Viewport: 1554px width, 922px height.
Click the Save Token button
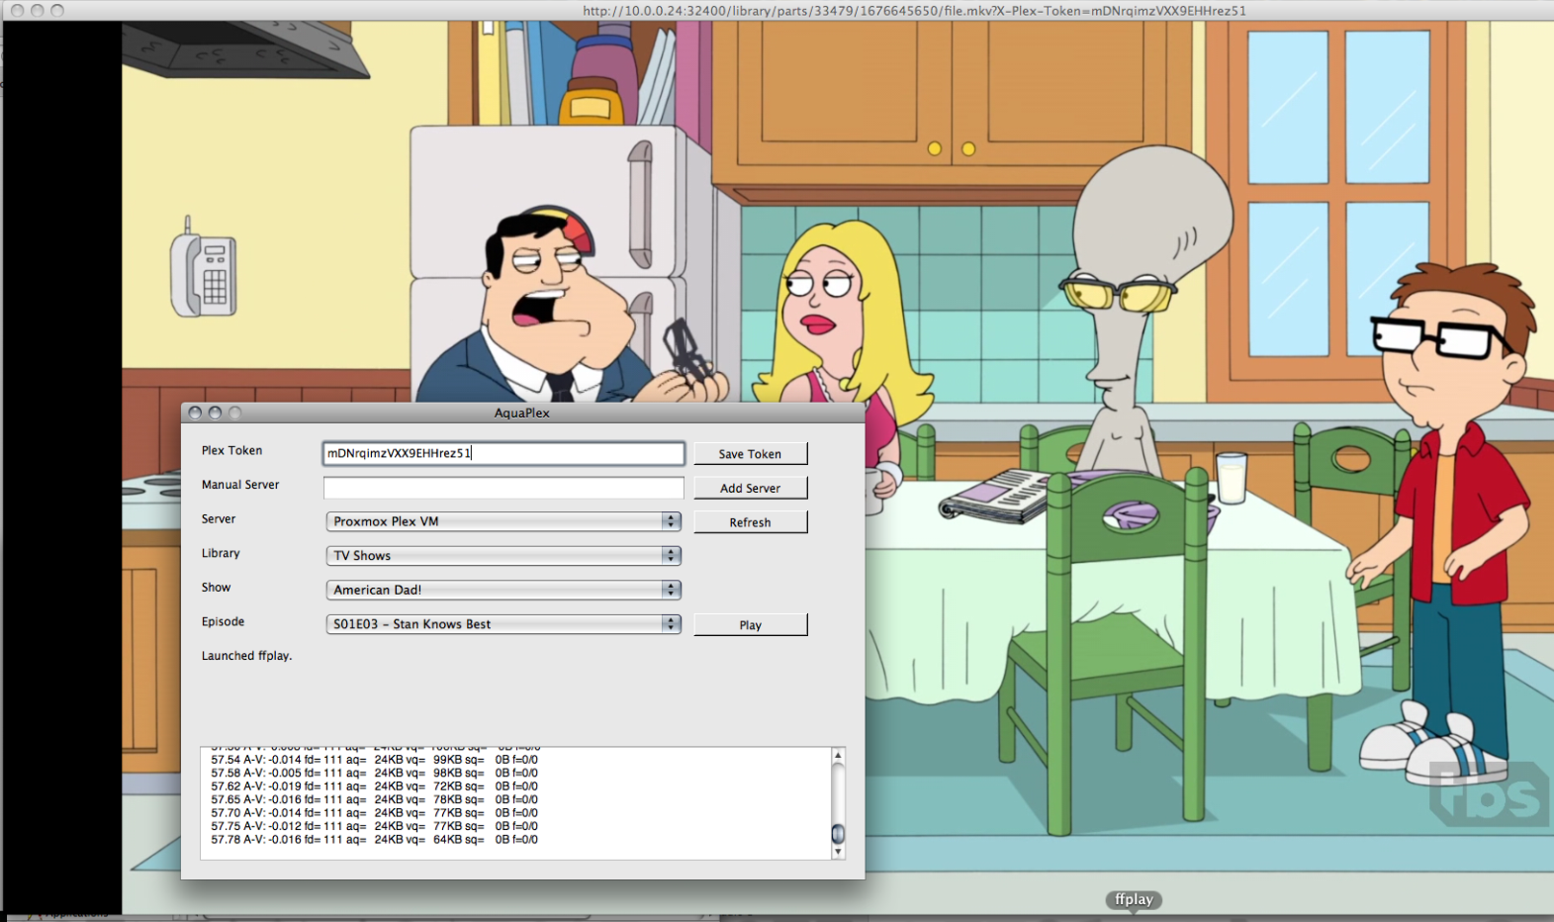click(x=750, y=453)
